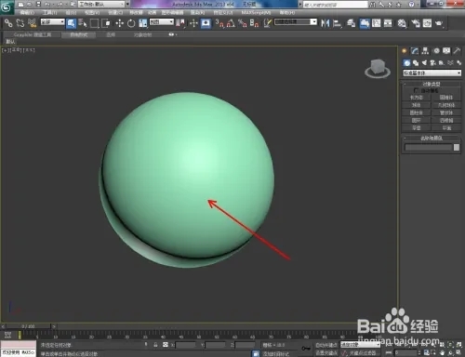Open the 选定对象 key filter dropdown

tap(360, 345)
